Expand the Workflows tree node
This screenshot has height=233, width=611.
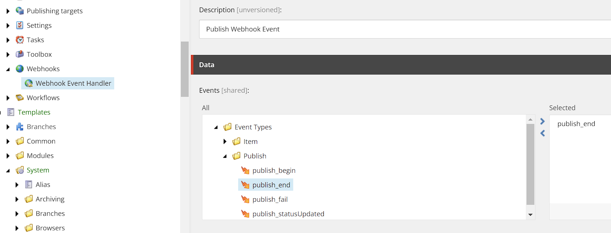[8, 98]
